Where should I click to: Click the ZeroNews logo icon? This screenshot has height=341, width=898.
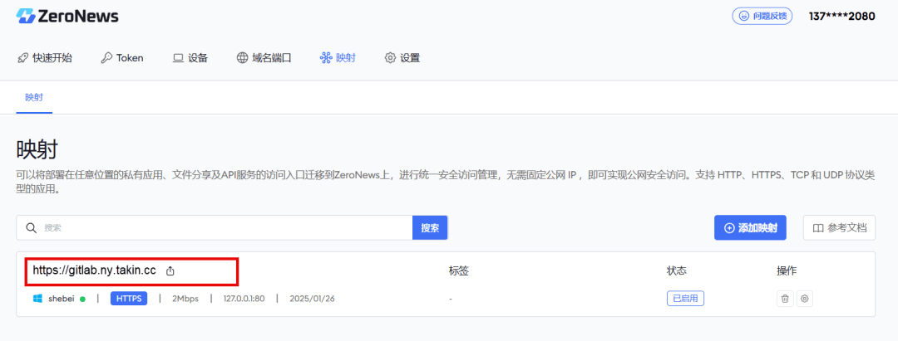coord(26,16)
